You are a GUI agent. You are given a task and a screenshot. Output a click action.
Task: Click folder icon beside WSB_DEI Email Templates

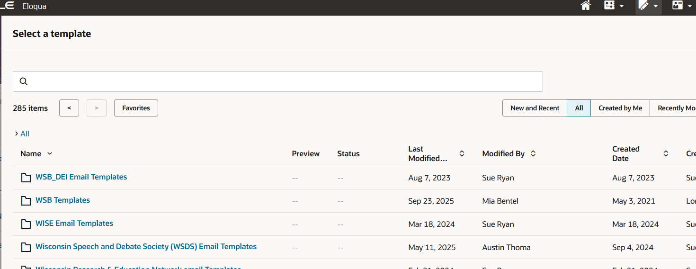[x=26, y=178]
